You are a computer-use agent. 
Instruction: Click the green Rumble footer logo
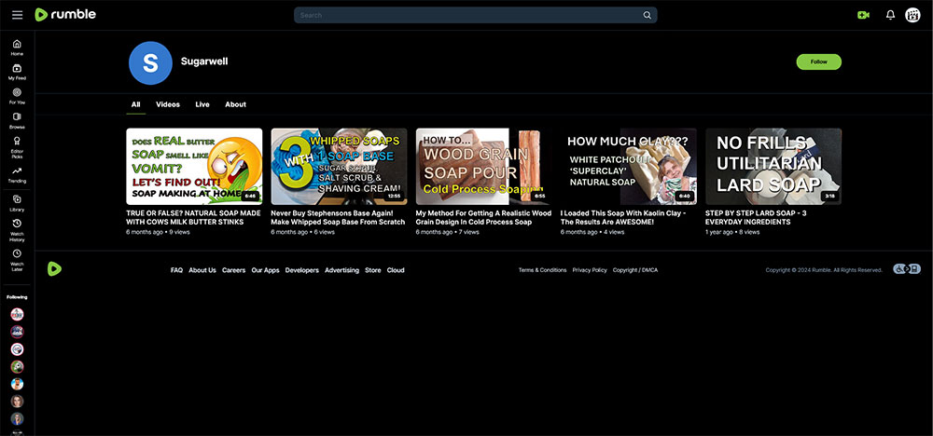pyautogui.click(x=54, y=269)
